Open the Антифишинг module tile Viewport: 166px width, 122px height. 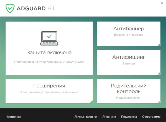point(129,57)
